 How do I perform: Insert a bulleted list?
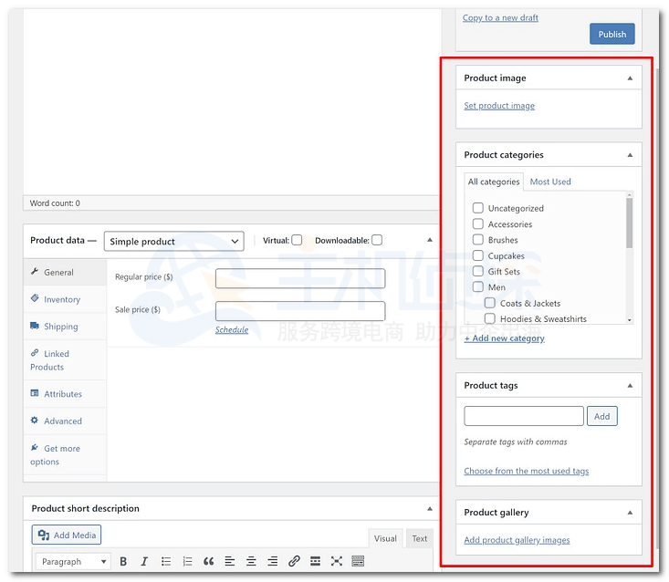point(166,561)
